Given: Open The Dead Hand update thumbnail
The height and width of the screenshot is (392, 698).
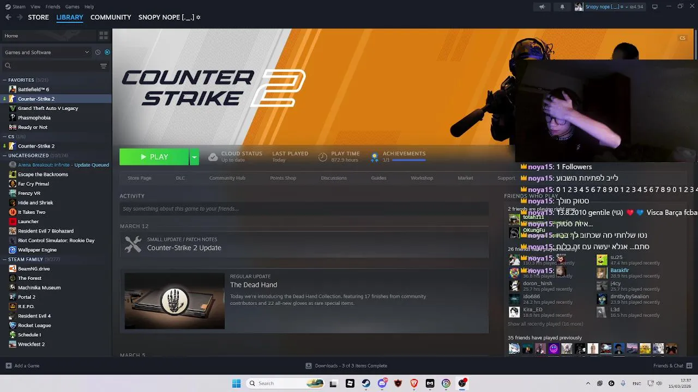Looking at the screenshot, I should (x=174, y=301).
